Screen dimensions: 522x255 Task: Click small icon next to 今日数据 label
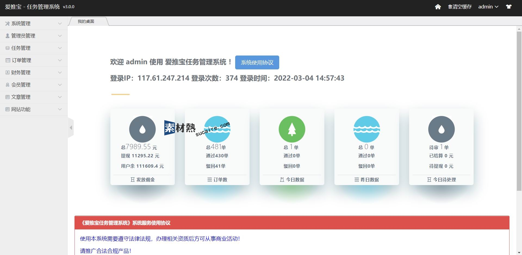[x=282, y=180]
